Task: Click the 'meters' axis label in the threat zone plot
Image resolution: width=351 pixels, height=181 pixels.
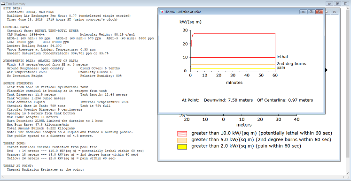Action: click(x=244, y=125)
